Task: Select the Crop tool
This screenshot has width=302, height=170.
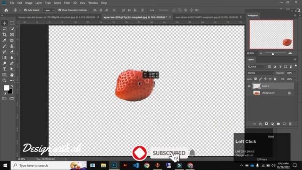Action: point(4,34)
